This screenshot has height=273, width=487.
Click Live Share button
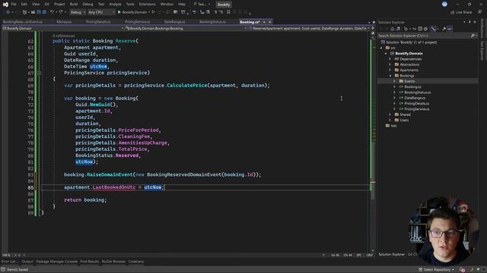click(x=462, y=12)
